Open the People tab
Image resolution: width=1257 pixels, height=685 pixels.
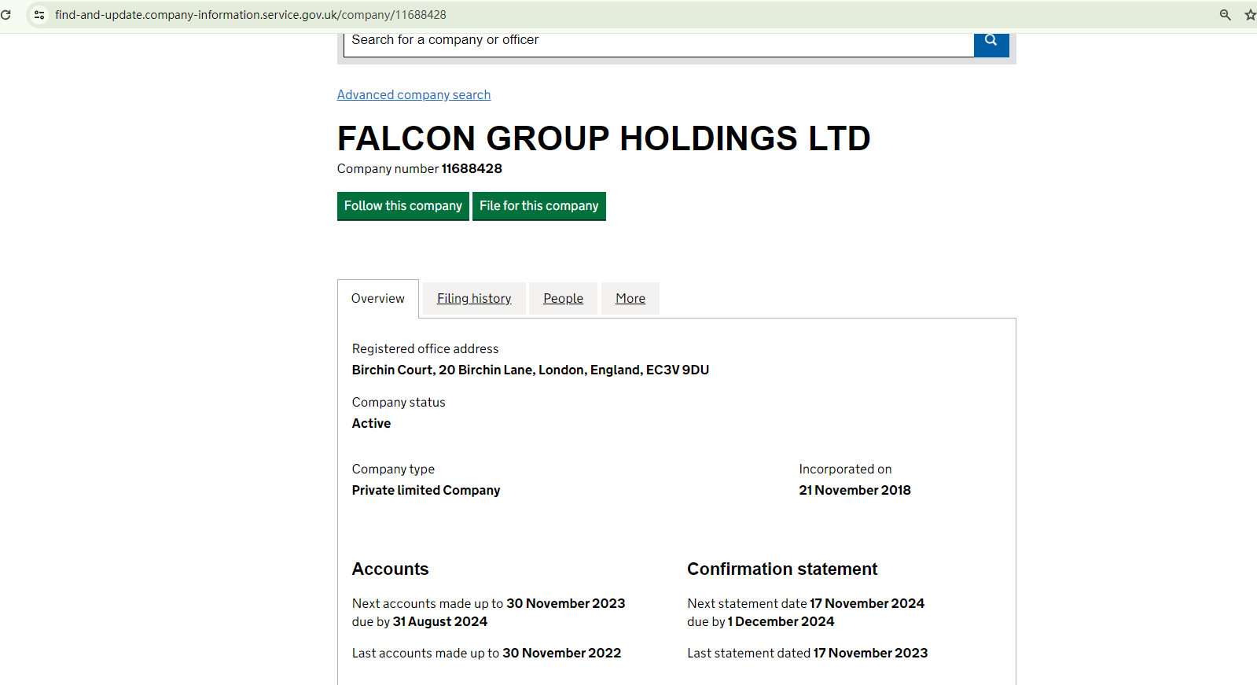(x=563, y=299)
